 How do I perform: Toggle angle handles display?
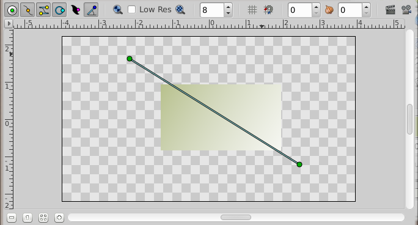click(91, 10)
